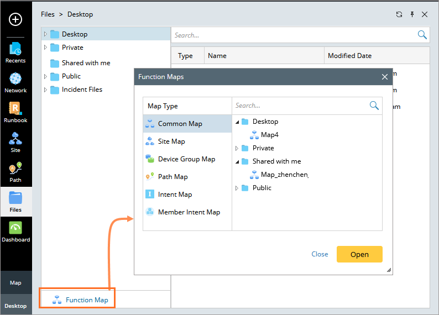Click the refresh icon in Files header
Image resolution: width=439 pixels, height=315 pixels.
[x=399, y=14]
